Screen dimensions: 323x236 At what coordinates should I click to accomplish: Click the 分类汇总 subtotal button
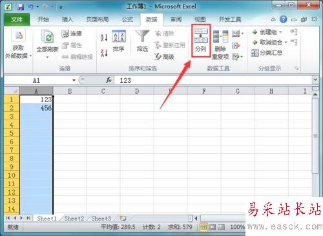[x=267, y=52]
